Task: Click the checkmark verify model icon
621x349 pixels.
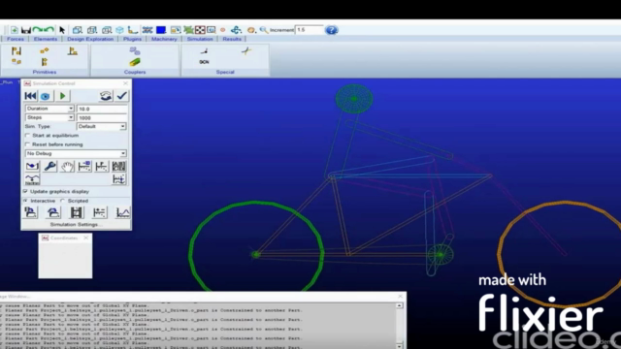Action: coord(121,96)
